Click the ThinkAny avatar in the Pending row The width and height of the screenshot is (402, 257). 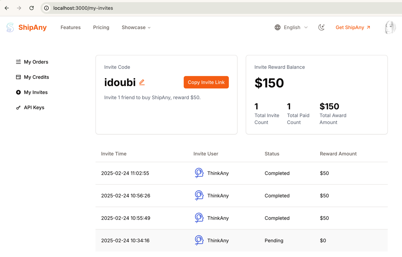[x=199, y=240]
